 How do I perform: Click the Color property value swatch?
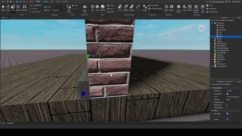227,97
